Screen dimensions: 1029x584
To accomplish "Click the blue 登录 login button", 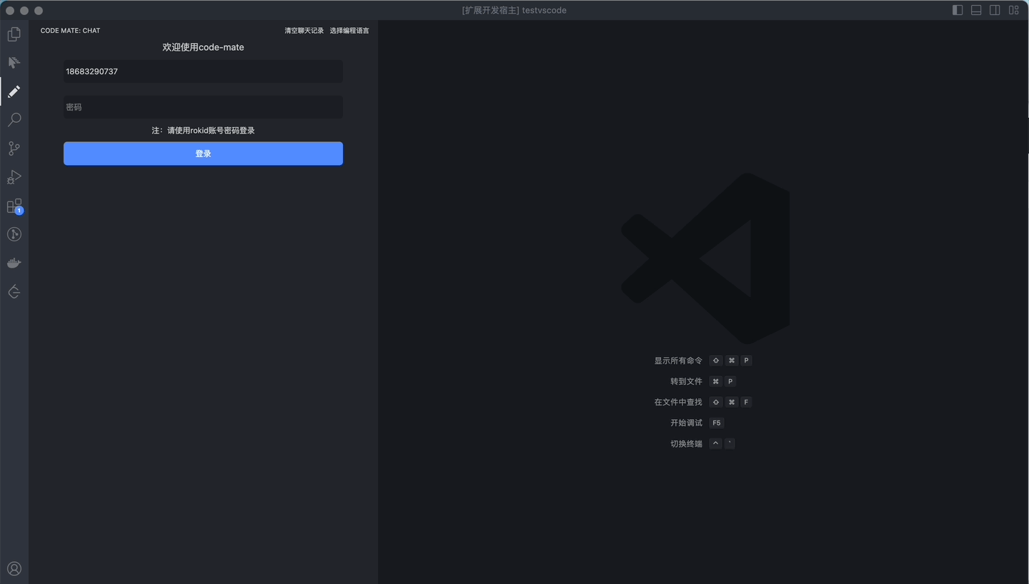I will coord(203,153).
